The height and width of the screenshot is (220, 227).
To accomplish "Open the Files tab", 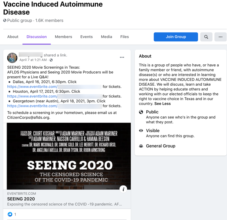I will tap(124, 37).
